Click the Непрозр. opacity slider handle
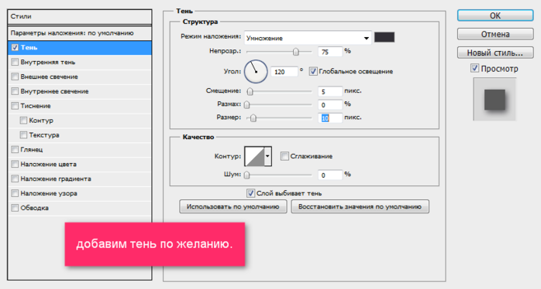This screenshot has width=541, height=289. pos(295,52)
